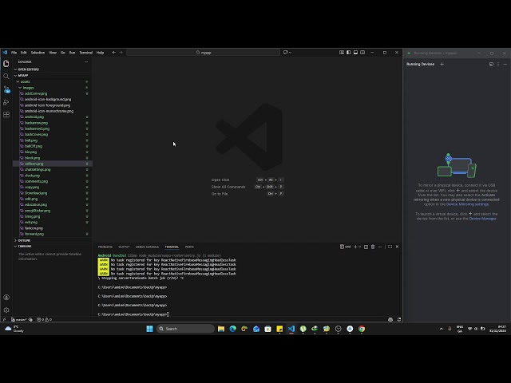Screen dimensions: 511x383
Task: Select the cmd terminal shell indicator
Action: pos(346,247)
